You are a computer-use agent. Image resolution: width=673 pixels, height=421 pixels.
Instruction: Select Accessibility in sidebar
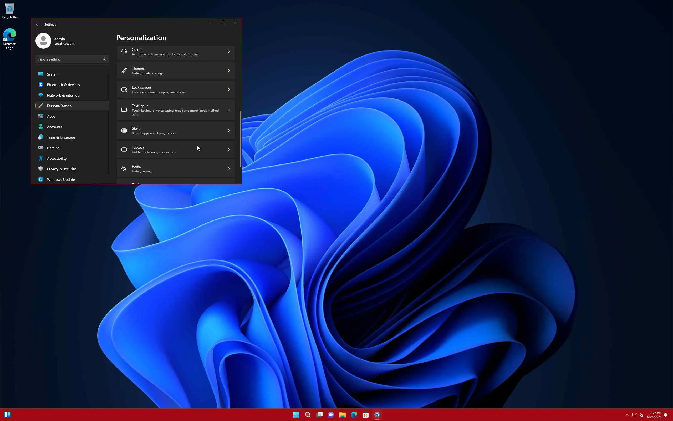click(x=57, y=158)
